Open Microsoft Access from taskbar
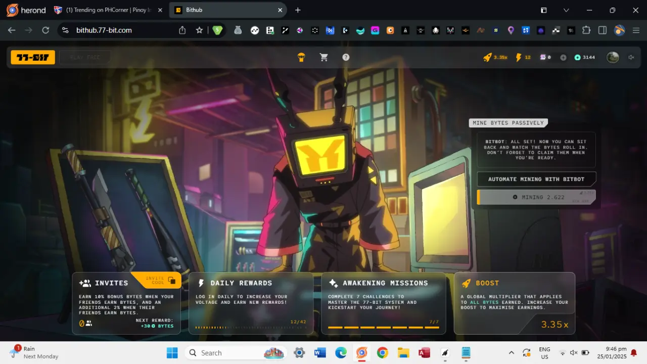Screen dimensions: 647x364 coord(424,353)
